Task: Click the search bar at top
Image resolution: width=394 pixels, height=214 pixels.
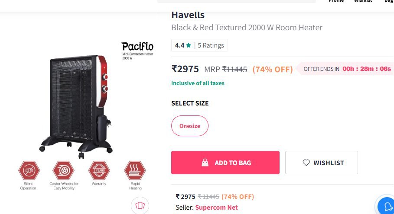Action: [x=237, y=1]
